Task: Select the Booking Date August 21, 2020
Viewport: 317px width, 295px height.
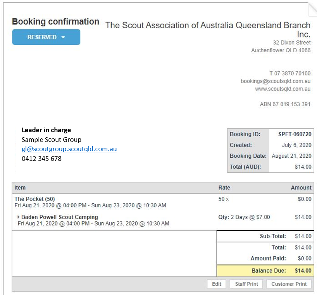Action: click(291, 156)
